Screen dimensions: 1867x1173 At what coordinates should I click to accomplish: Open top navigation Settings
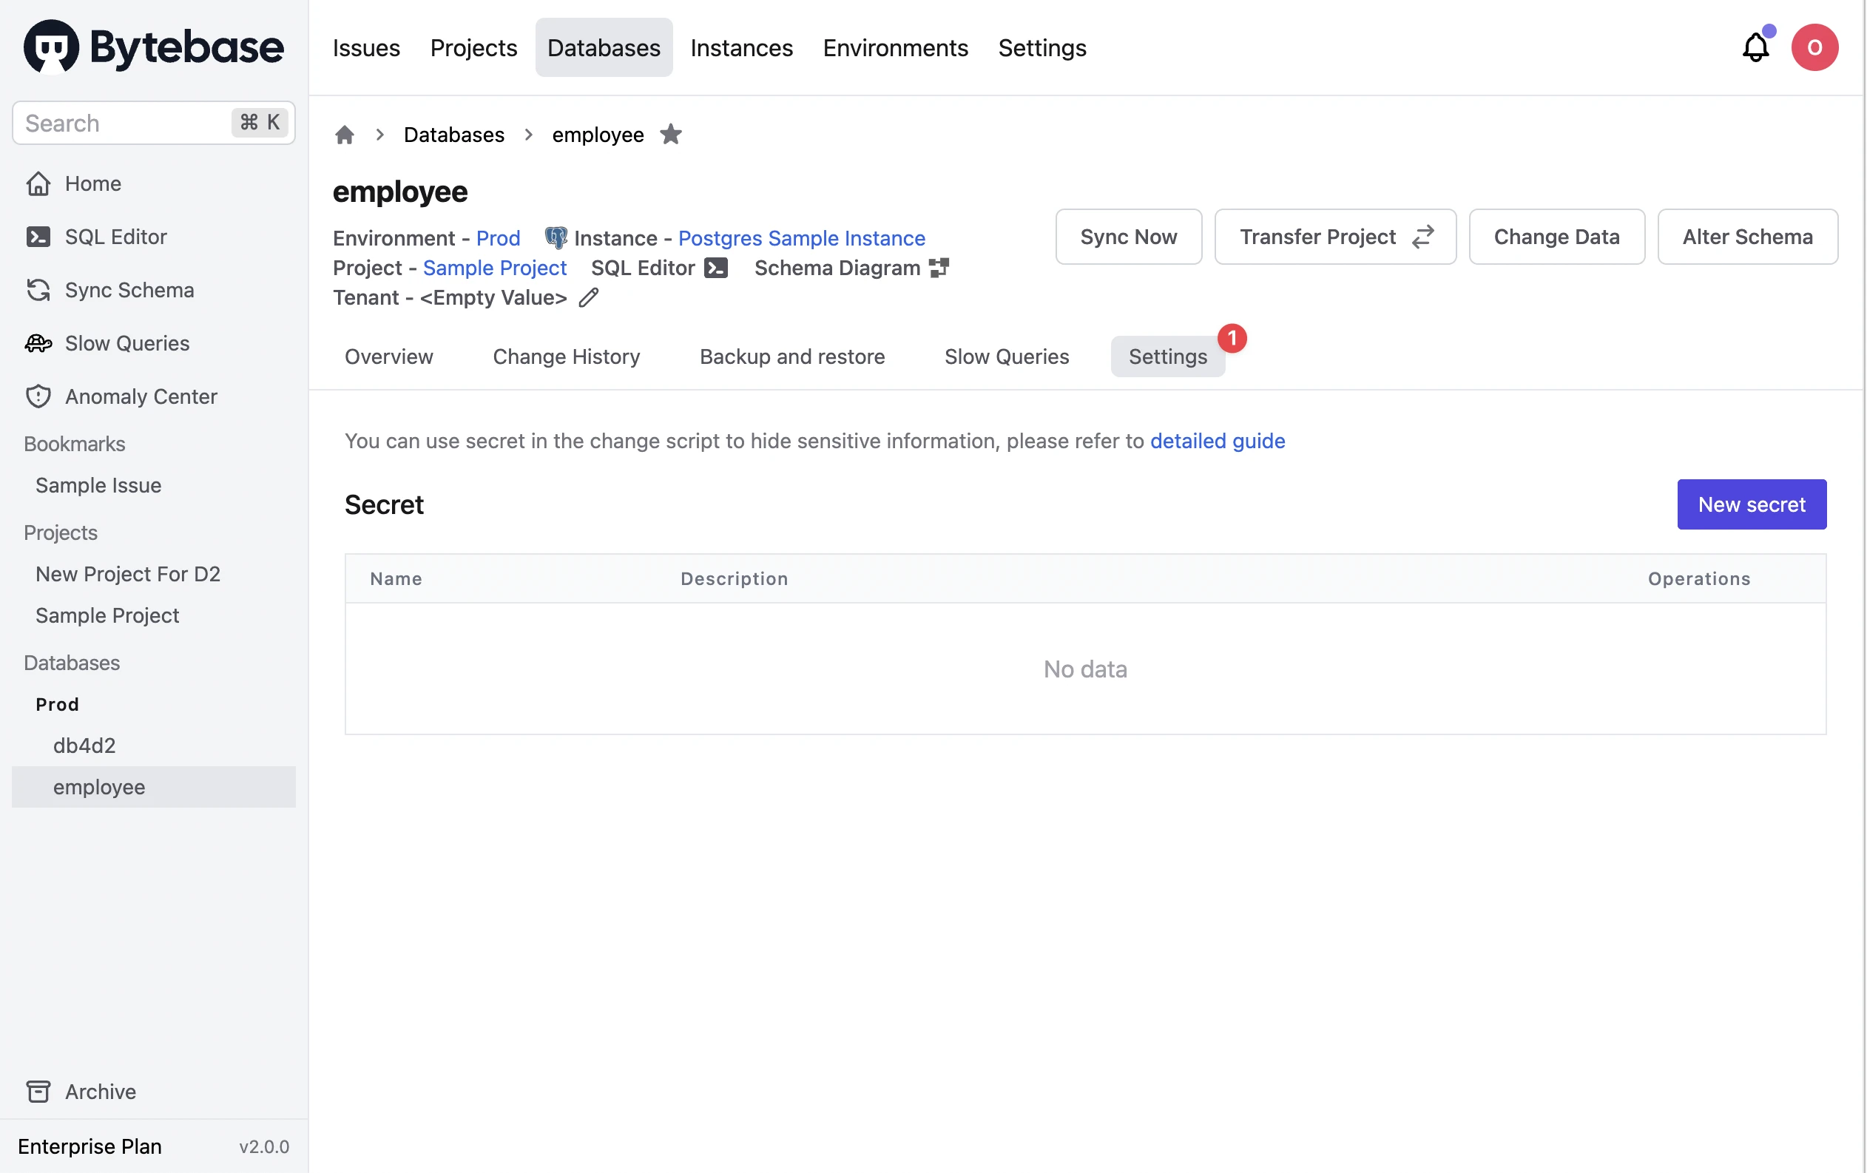(x=1042, y=47)
